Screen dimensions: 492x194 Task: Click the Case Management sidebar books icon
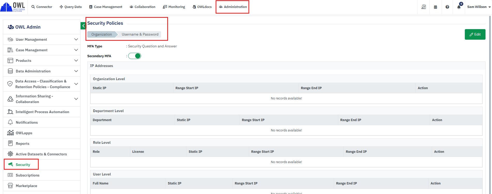point(10,50)
